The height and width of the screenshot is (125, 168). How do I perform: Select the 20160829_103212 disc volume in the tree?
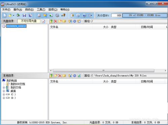click(16, 26)
